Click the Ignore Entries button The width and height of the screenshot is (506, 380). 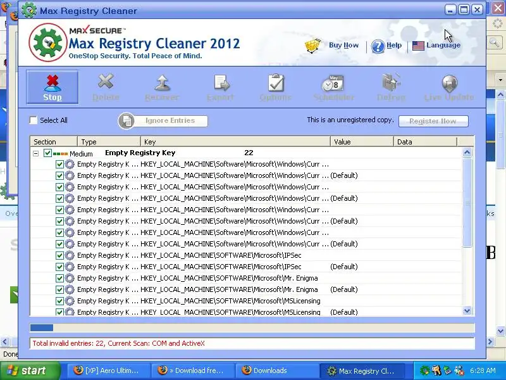pyautogui.click(x=163, y=121)
